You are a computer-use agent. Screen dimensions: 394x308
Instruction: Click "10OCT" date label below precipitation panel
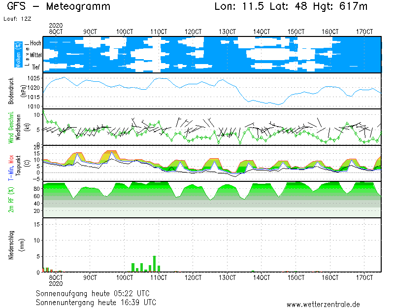(x=125, y=277)
